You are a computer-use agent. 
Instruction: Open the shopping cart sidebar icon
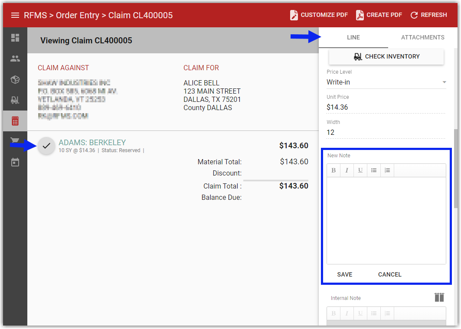coord(15,141)
